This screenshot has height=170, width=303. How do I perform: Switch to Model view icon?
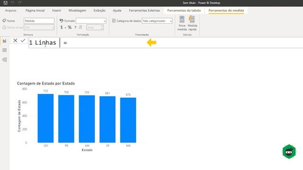pyautogui.click(x=4, y=59)
